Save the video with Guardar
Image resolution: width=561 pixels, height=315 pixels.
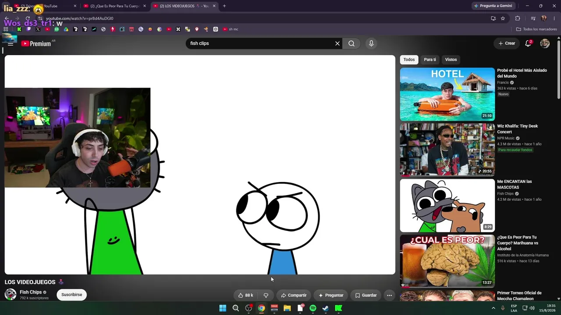click(x=366, y=295)
